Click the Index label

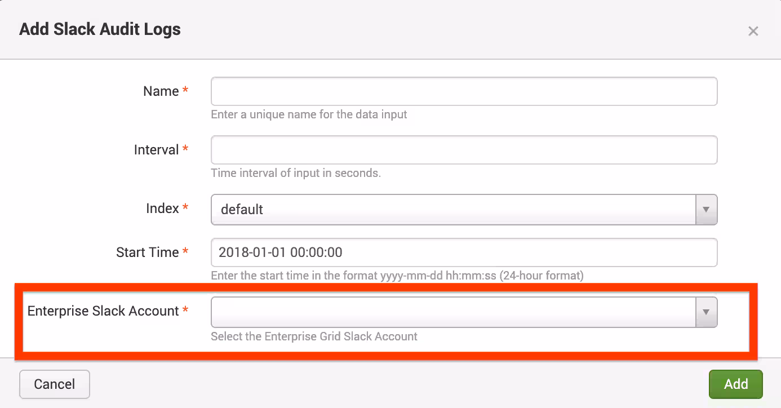pos(162,209)
